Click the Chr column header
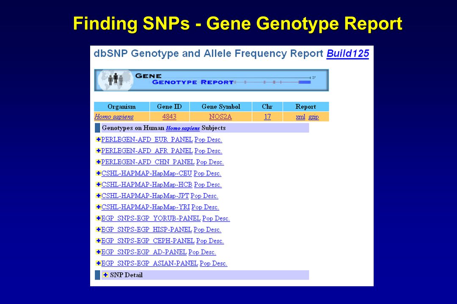This screenshot has height=304, width=457. click(267, 106)
